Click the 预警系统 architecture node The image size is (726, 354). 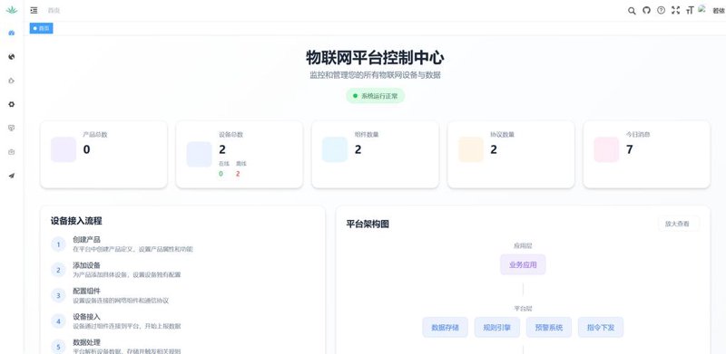click(549, 327)
